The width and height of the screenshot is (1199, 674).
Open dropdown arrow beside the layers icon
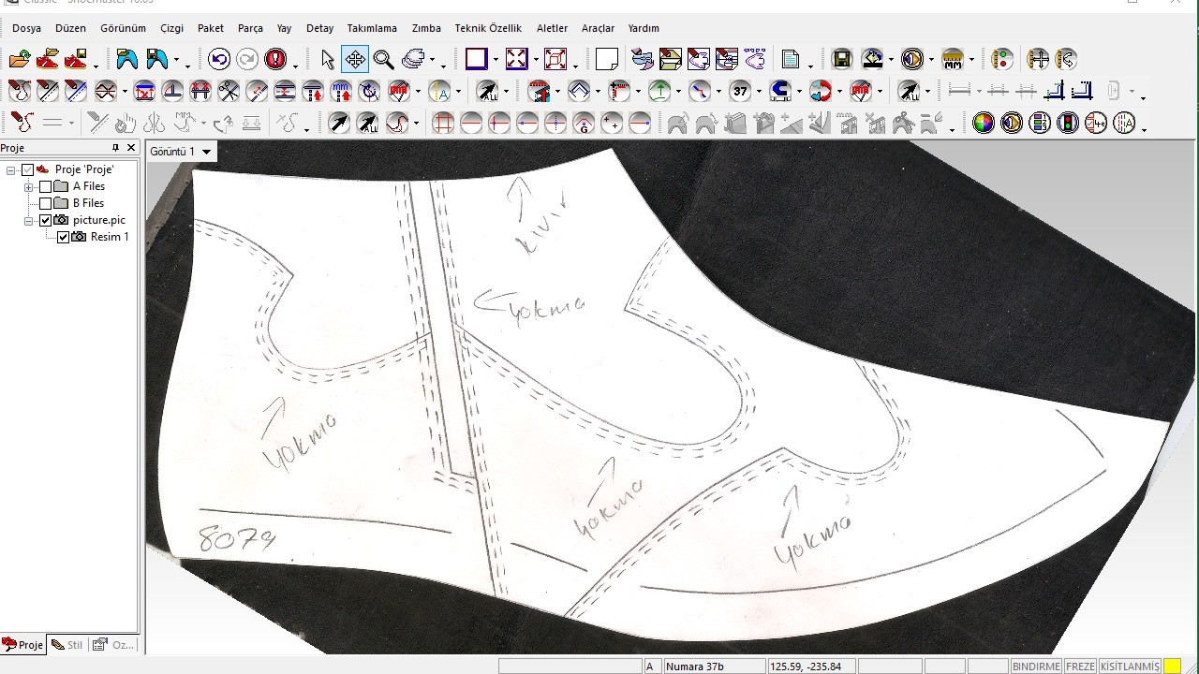[x=432, y=60]
